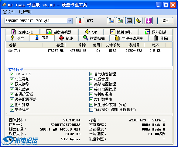
Task: Open the 健康 tab with the red cross
Action: click(66, 38)
